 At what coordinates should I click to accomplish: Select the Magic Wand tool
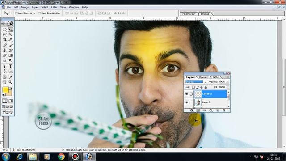pyautogui.click(x=10, y=34)
